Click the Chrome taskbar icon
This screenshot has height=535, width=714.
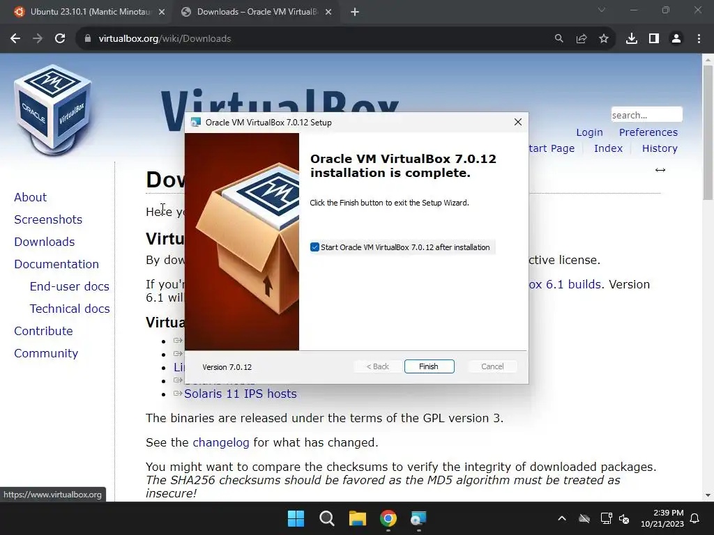(388, 518)
